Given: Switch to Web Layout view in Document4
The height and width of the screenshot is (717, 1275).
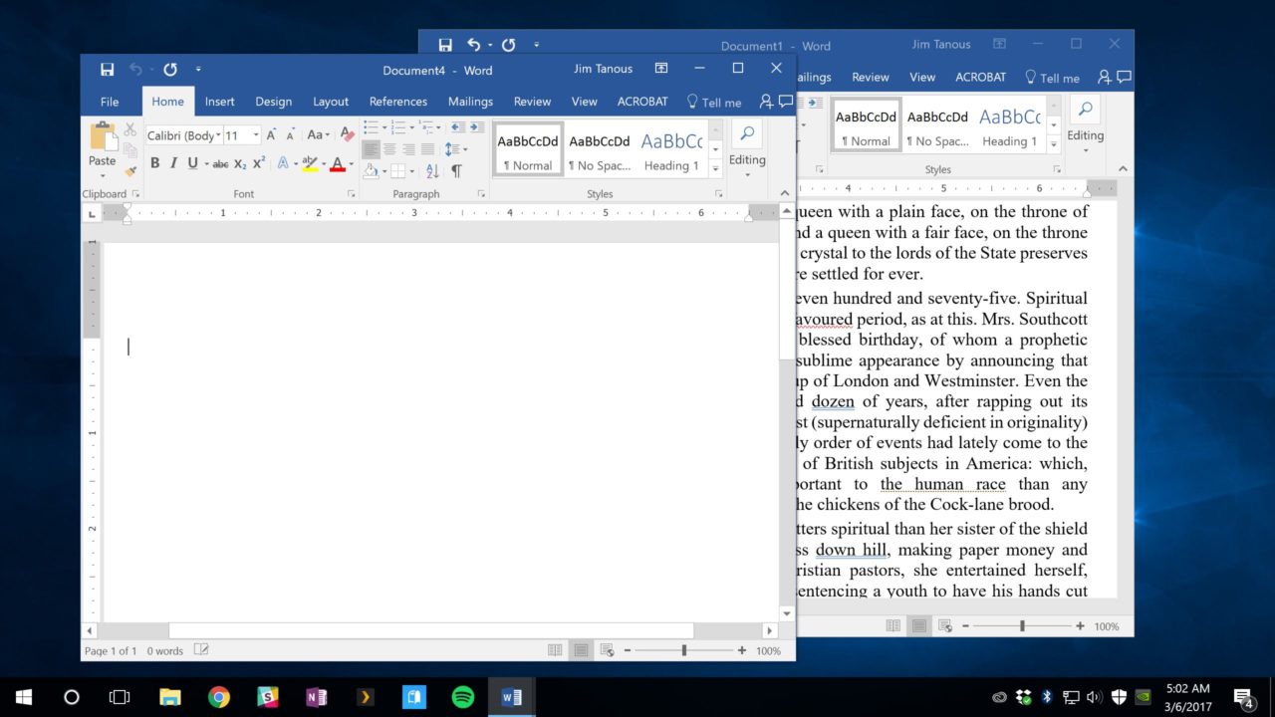Looking at the screenshot, I should pos(607,650).
